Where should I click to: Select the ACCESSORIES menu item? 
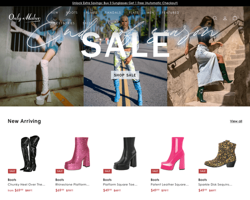click(x=62, y=23)
